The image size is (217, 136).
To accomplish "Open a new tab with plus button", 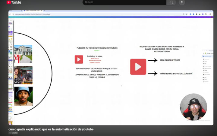I will [45, 11].
